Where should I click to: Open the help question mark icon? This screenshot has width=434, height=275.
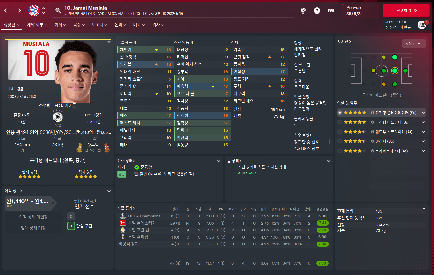(317, 10)
